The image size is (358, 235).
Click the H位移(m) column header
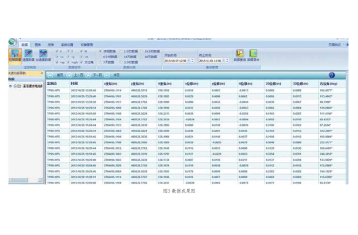tap(251, 84)
